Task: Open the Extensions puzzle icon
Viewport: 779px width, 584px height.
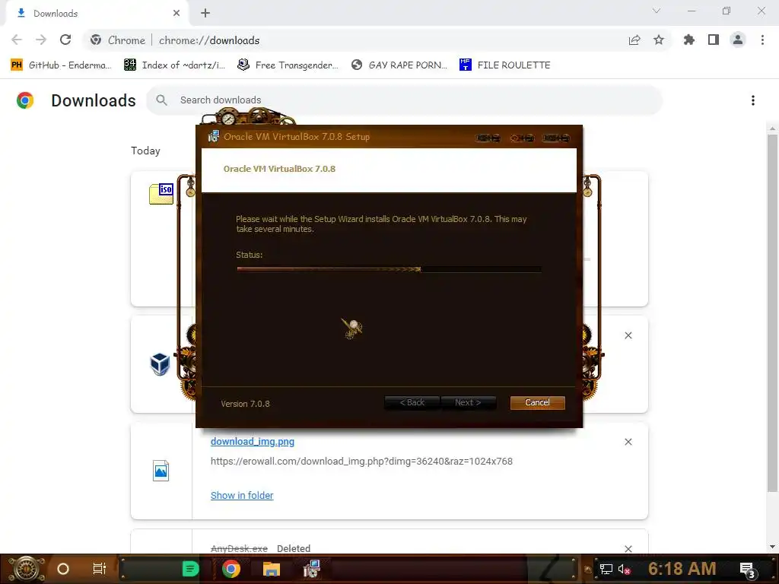Action: (689, 40)
